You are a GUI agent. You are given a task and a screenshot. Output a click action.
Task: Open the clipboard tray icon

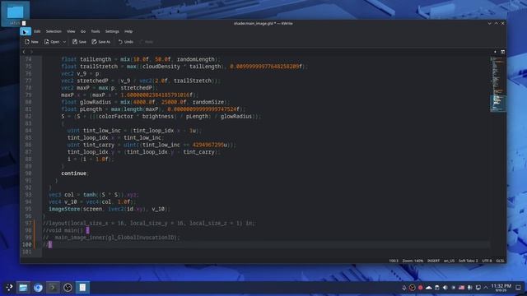(437, 288)
